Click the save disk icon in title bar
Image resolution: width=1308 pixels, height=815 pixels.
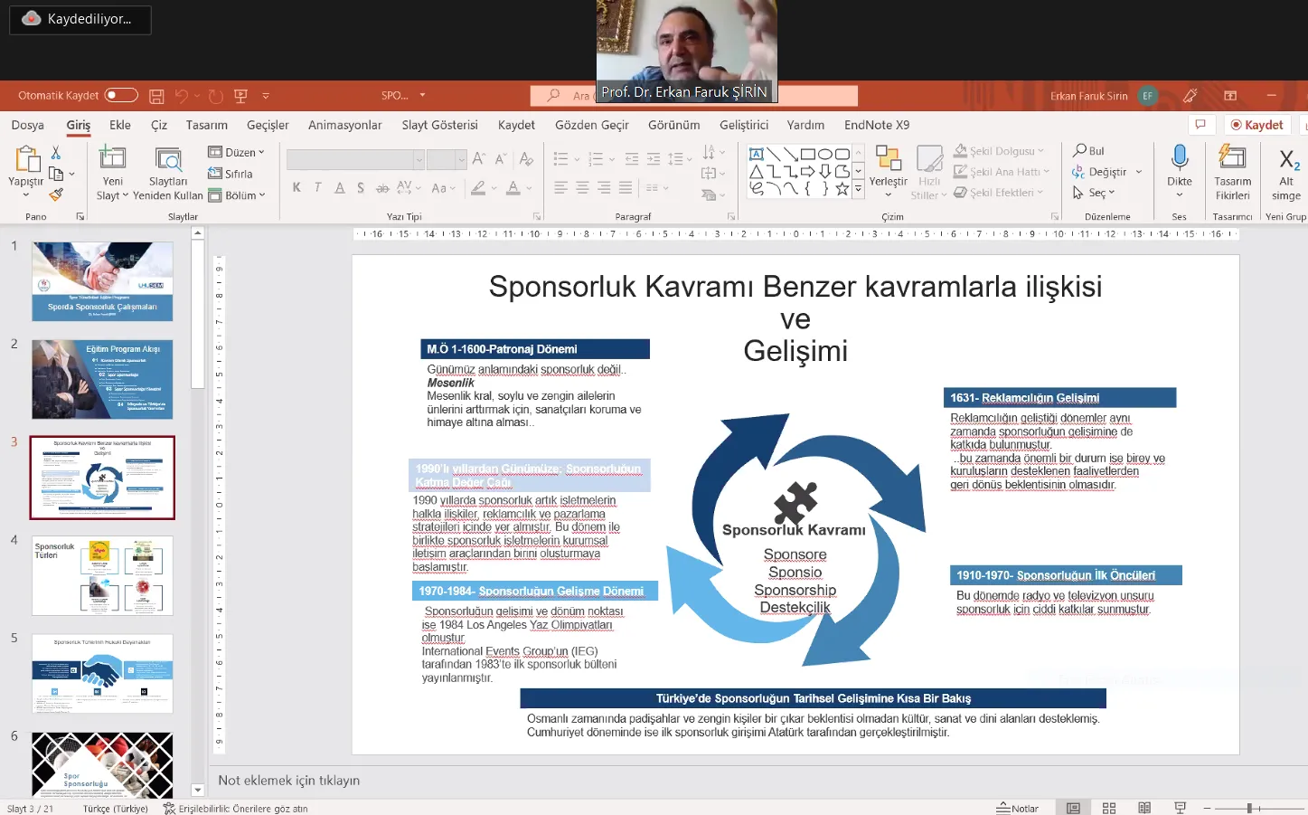156,96
